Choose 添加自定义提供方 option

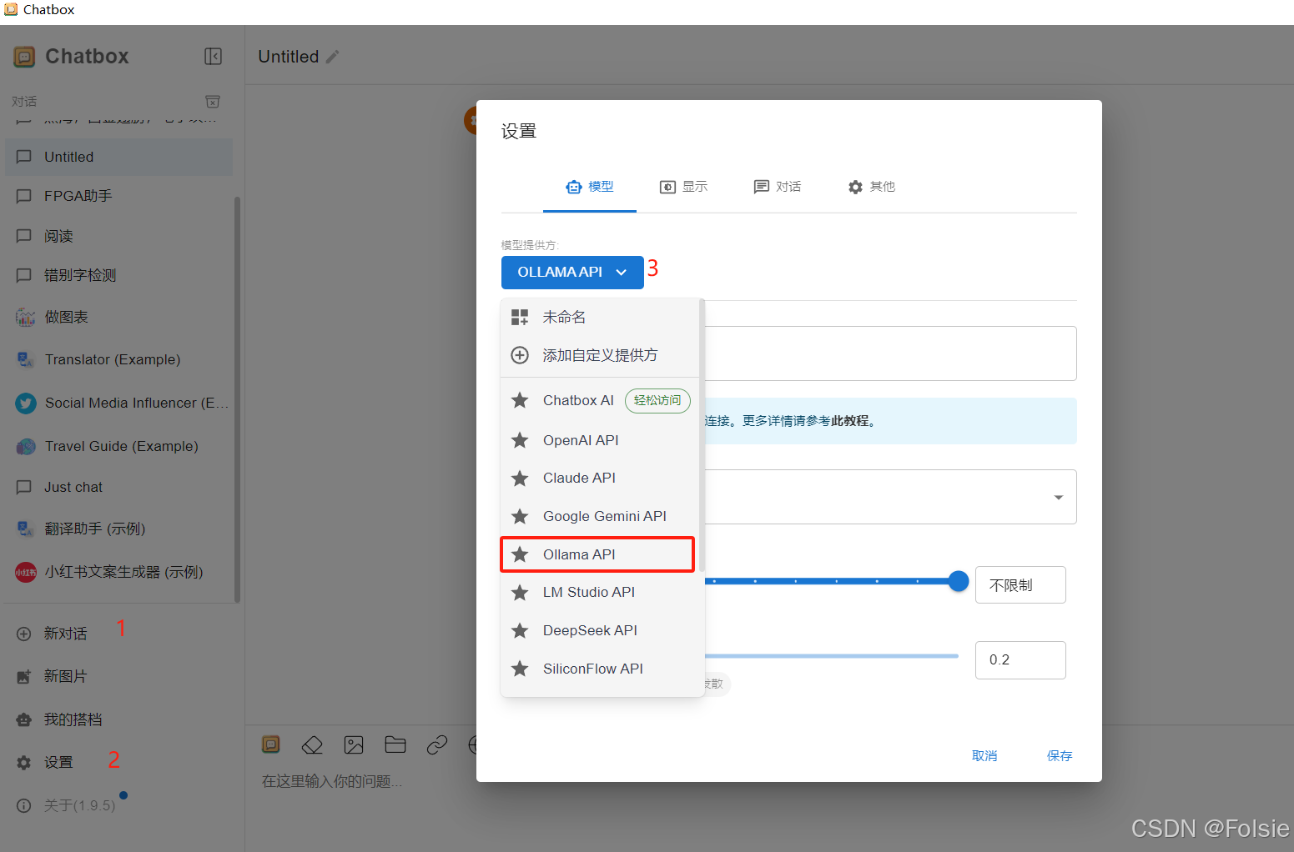tap(600, 355)
